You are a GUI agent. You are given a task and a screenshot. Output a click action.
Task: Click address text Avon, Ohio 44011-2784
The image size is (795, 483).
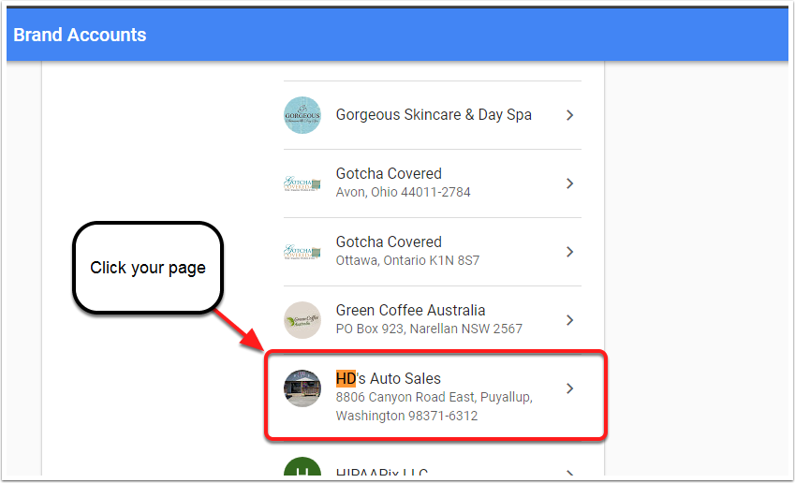(x=403, y=192)
